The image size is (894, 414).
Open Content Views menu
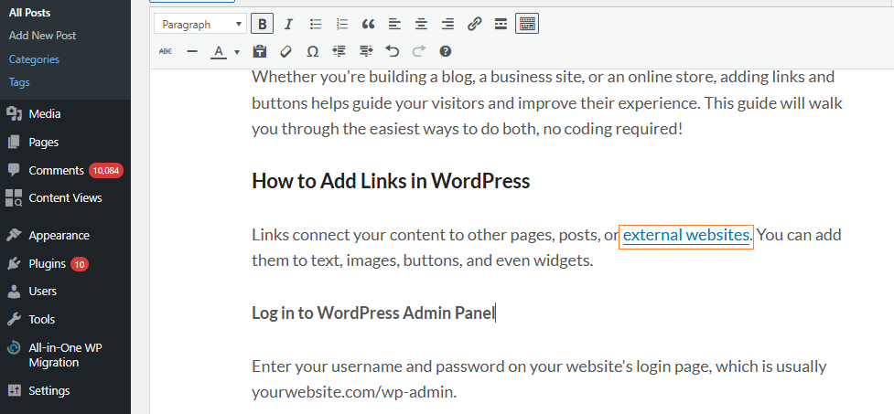click(65, 198)
